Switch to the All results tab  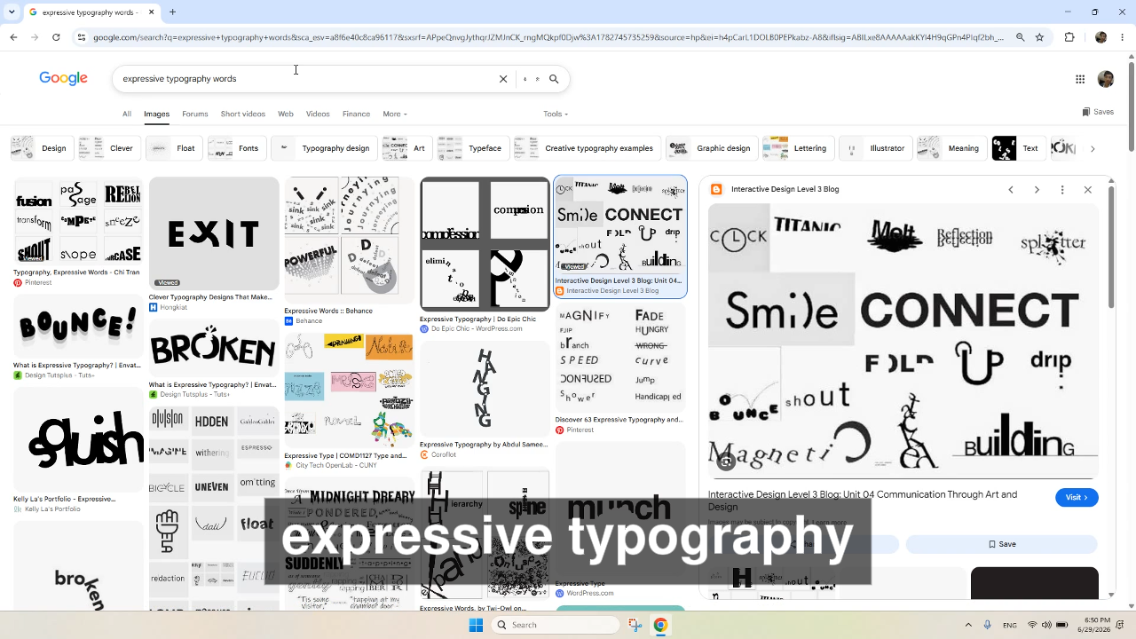tap(127, 114)
